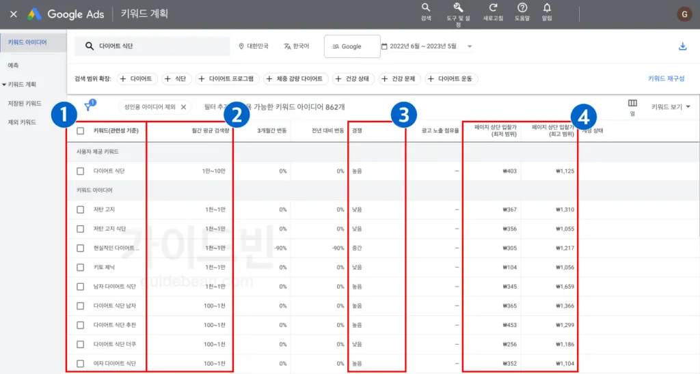Click the ₩104 bid value
Screen dimensions: 700x374
click(x=509, y=268)
